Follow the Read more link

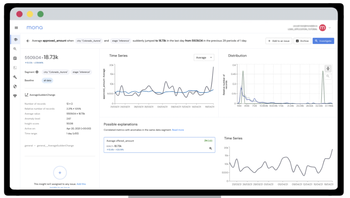click(178, 130)
